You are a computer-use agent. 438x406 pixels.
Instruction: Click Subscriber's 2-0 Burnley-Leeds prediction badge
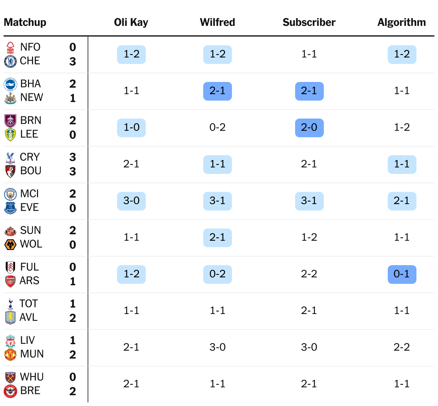[309, 128]
